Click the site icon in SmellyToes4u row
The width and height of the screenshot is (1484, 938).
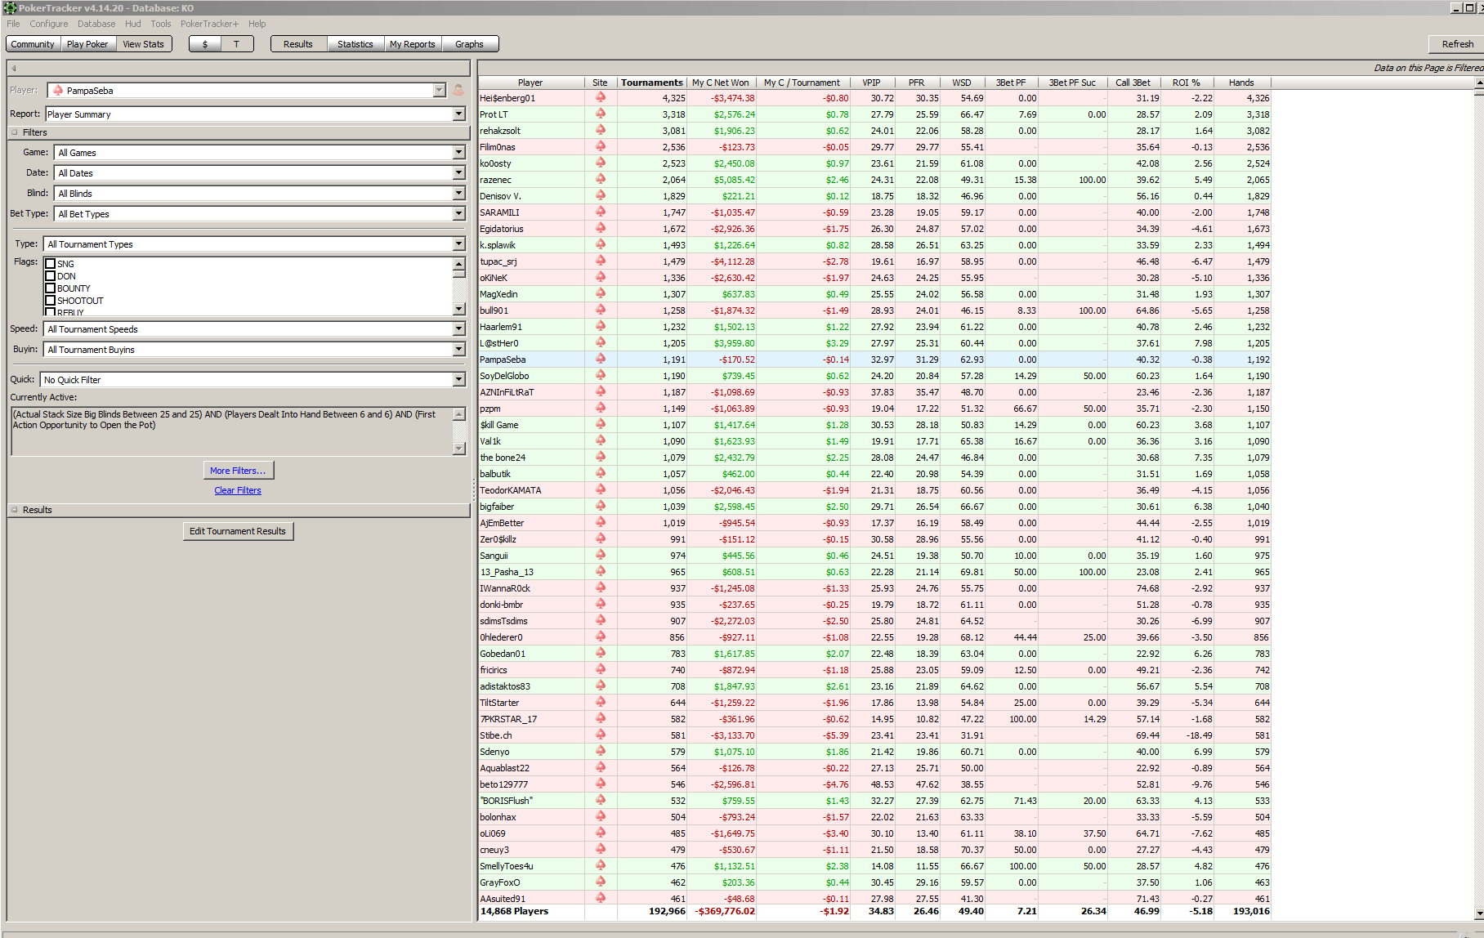(x=601, y=866)
